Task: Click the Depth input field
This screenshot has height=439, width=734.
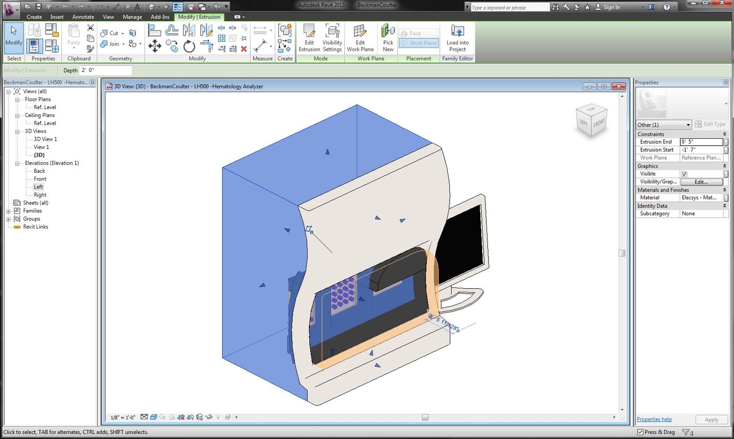Action: coord(105,70)
